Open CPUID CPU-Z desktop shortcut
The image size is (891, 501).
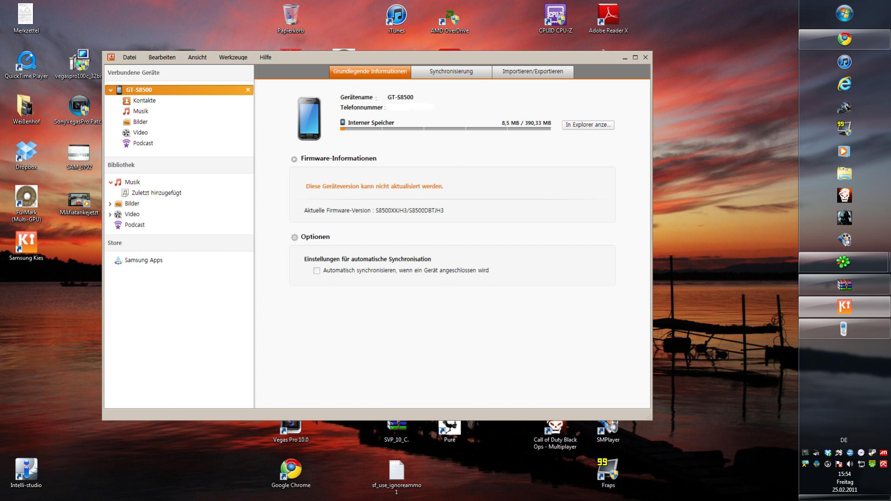point(555,19)
